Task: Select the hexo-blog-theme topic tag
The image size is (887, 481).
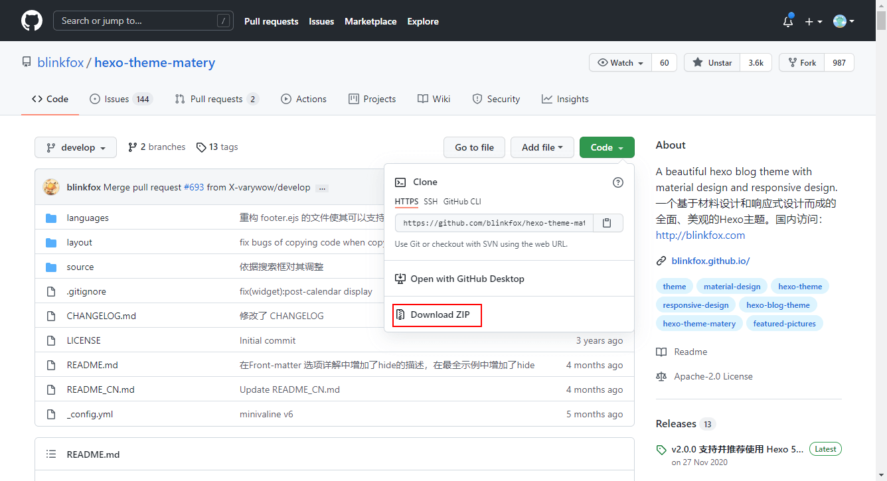Action: 778,305
